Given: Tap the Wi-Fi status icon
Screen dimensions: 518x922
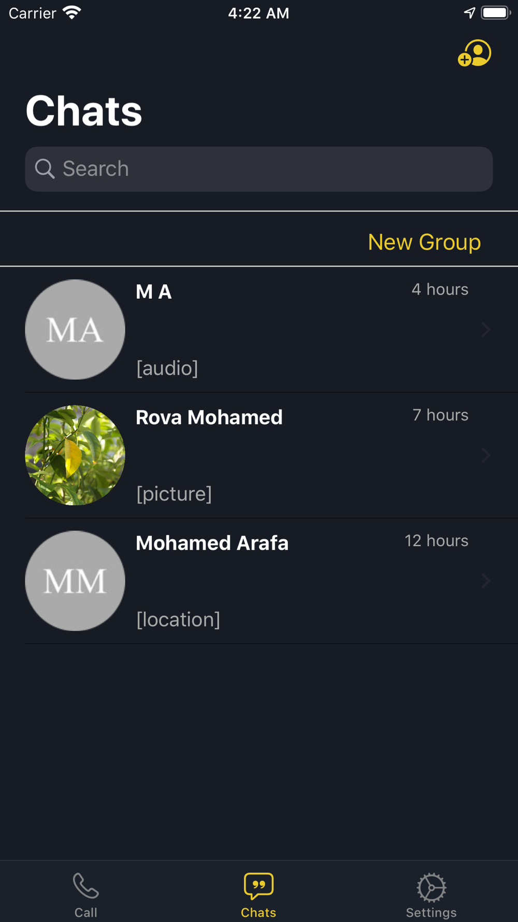Looking at the screenshot, I should tap(72, 12).
